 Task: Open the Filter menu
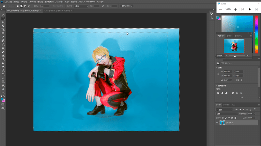click(x=59, y=2)
